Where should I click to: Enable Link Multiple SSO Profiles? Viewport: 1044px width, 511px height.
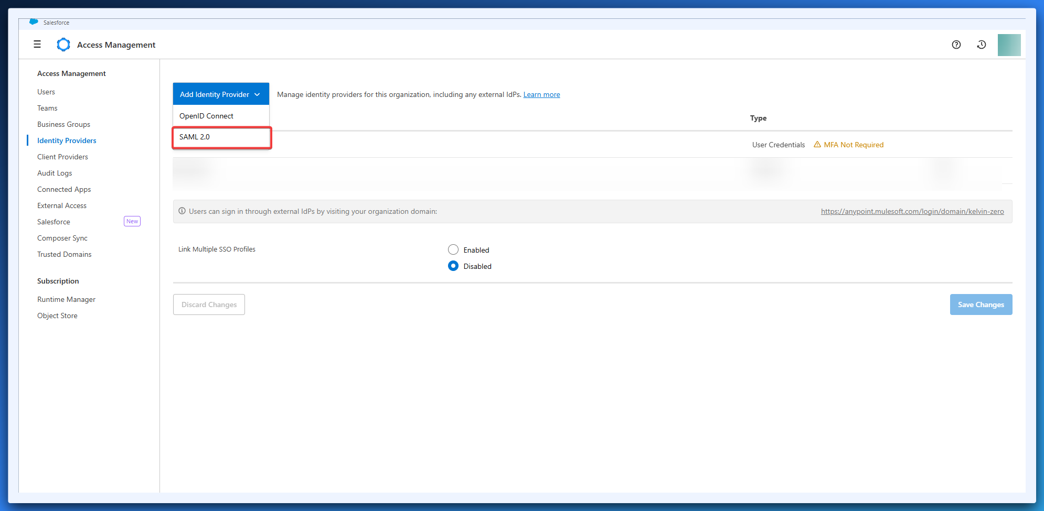point(453,250)
